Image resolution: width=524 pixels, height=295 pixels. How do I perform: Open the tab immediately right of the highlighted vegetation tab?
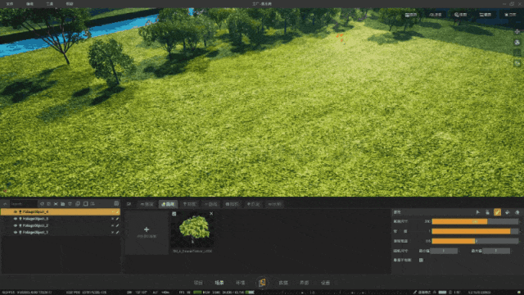tap(189, 204)
